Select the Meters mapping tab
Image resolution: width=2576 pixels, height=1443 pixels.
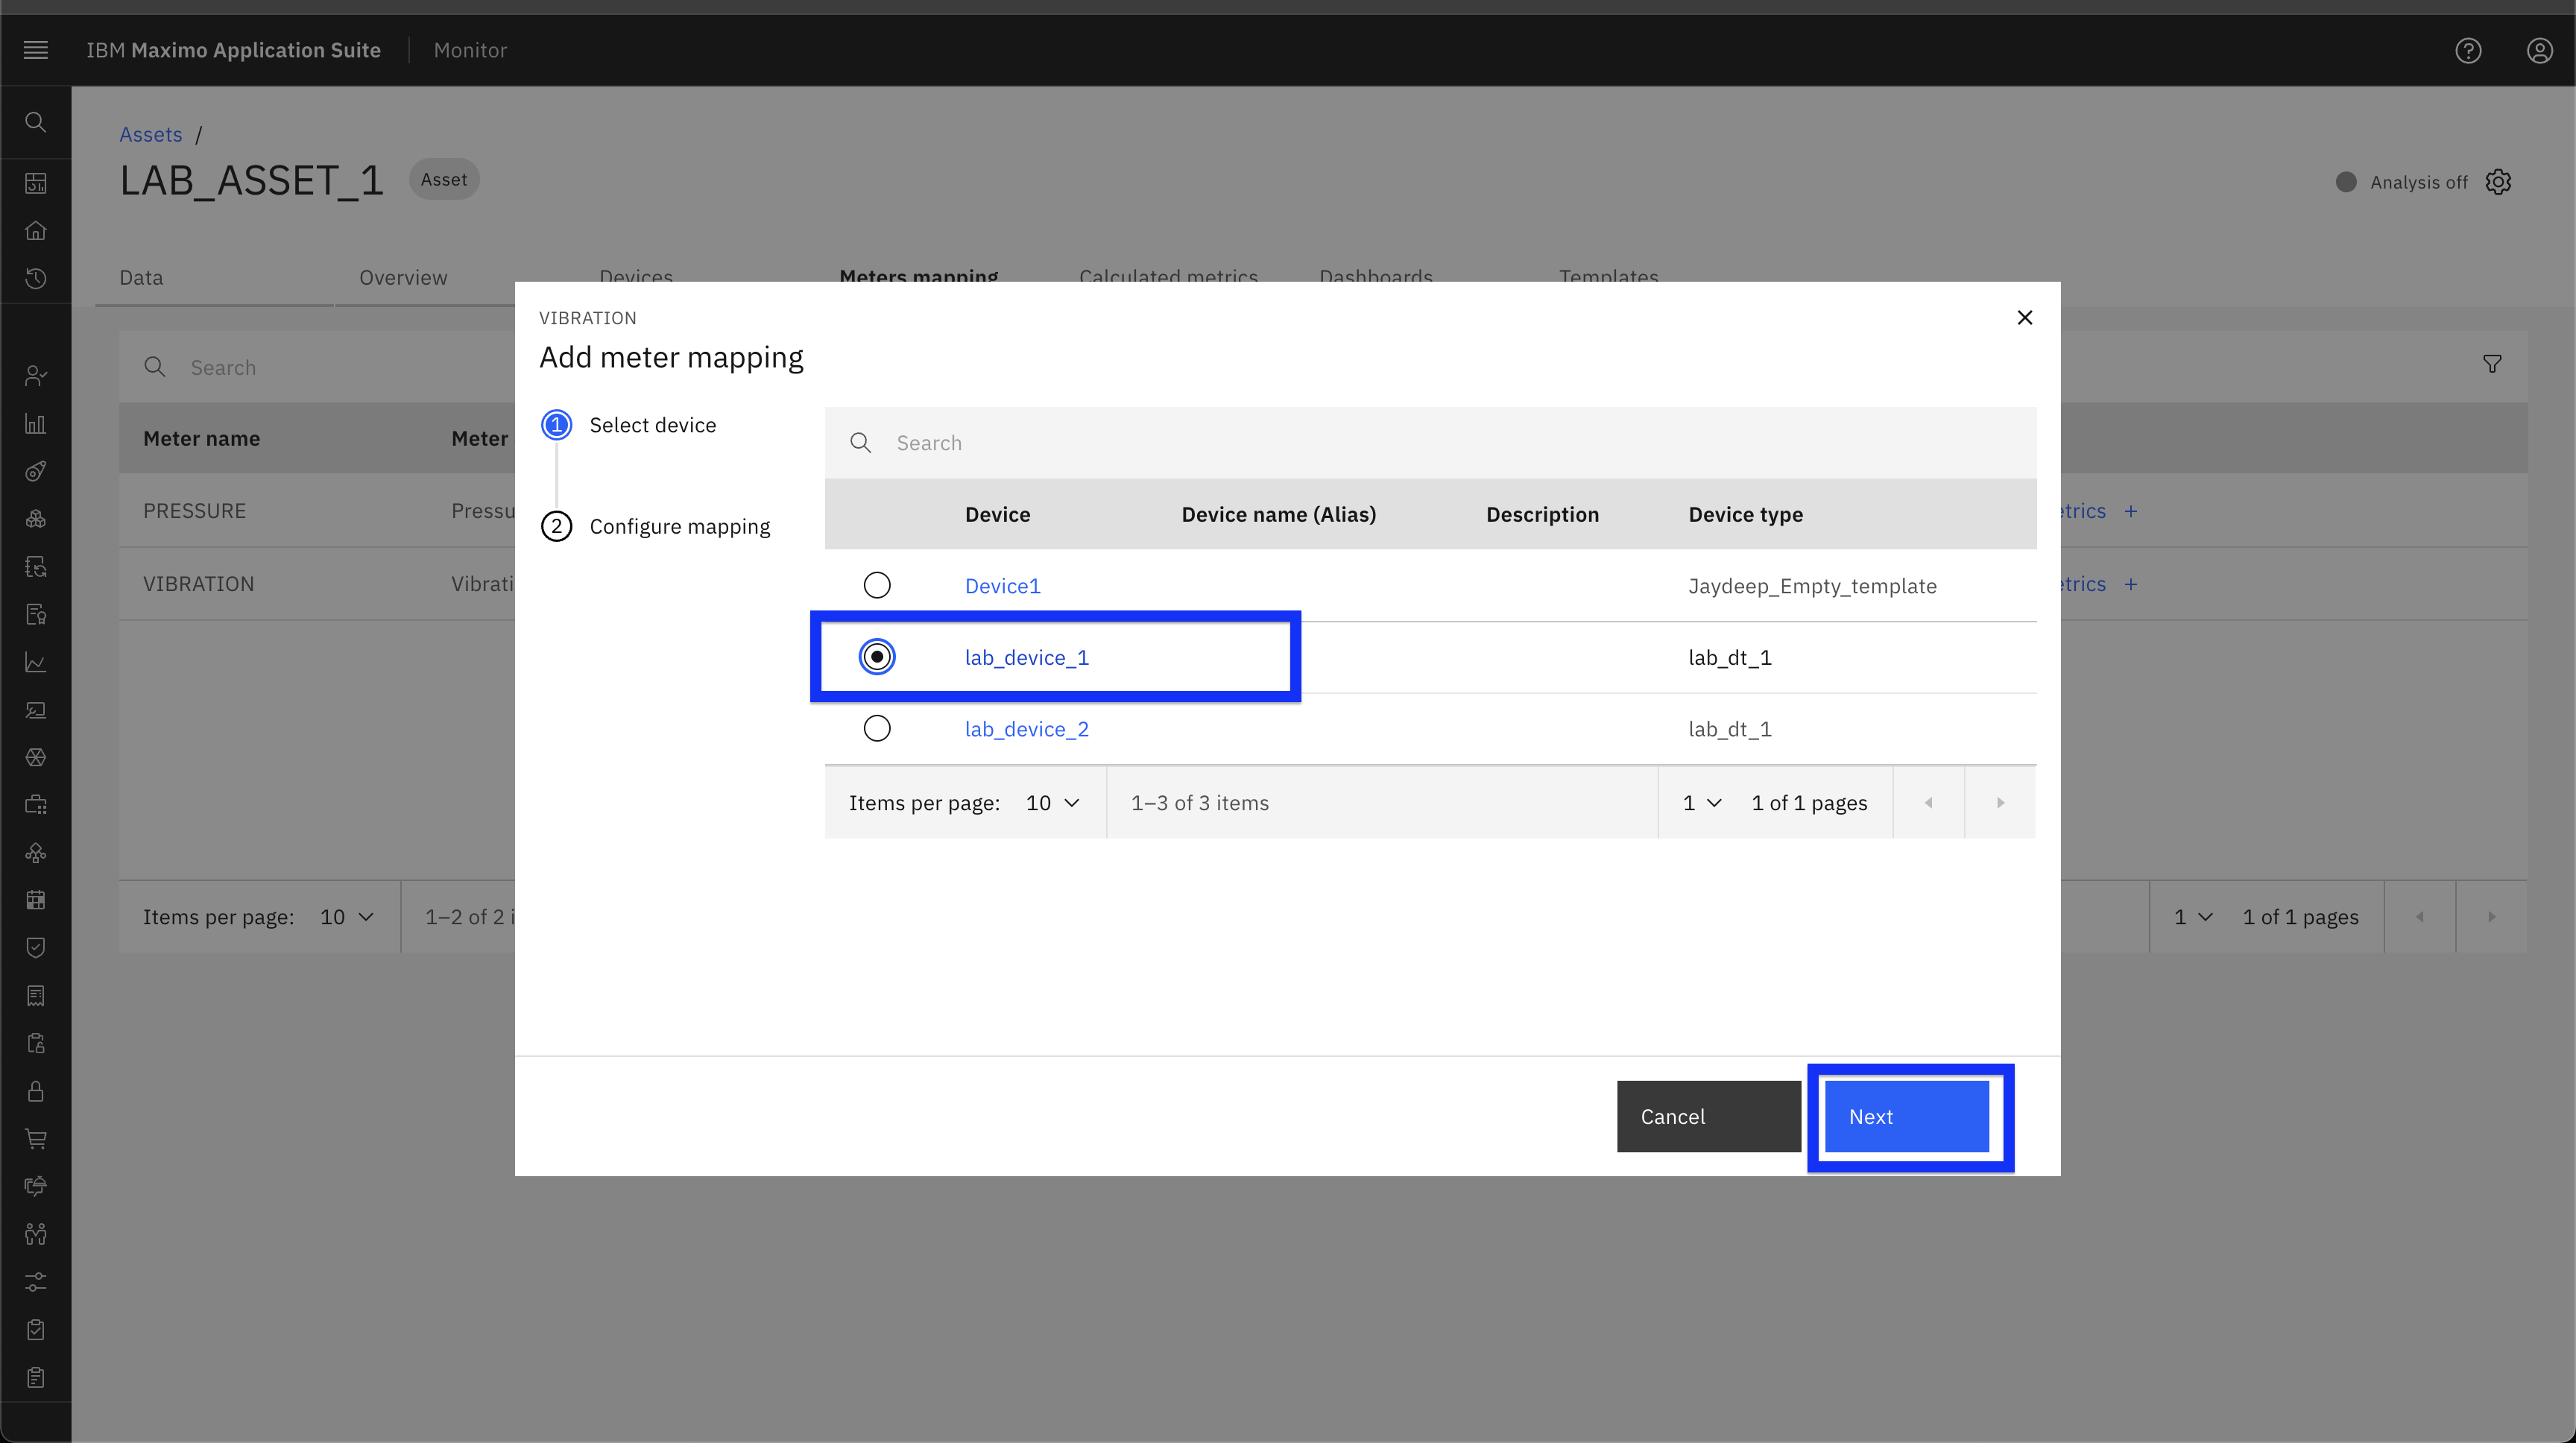coord(918,275)
